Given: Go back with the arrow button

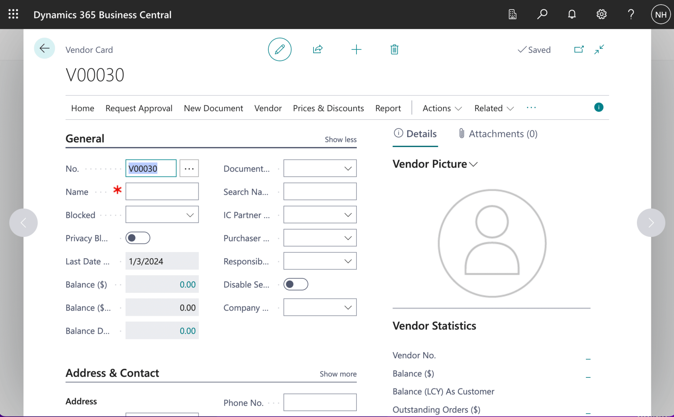Looking at the screenshot, I should (44, 48).
